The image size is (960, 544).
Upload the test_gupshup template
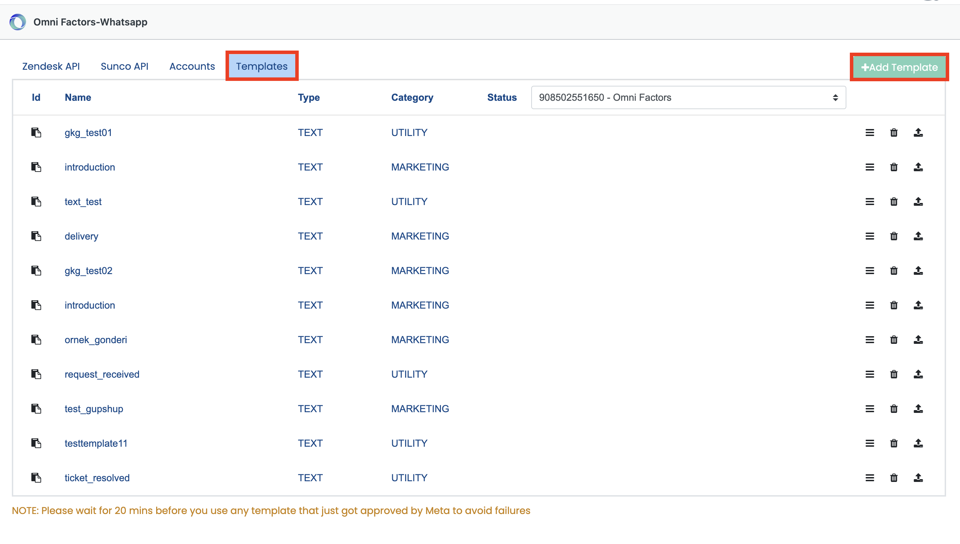tap(918, 409)
